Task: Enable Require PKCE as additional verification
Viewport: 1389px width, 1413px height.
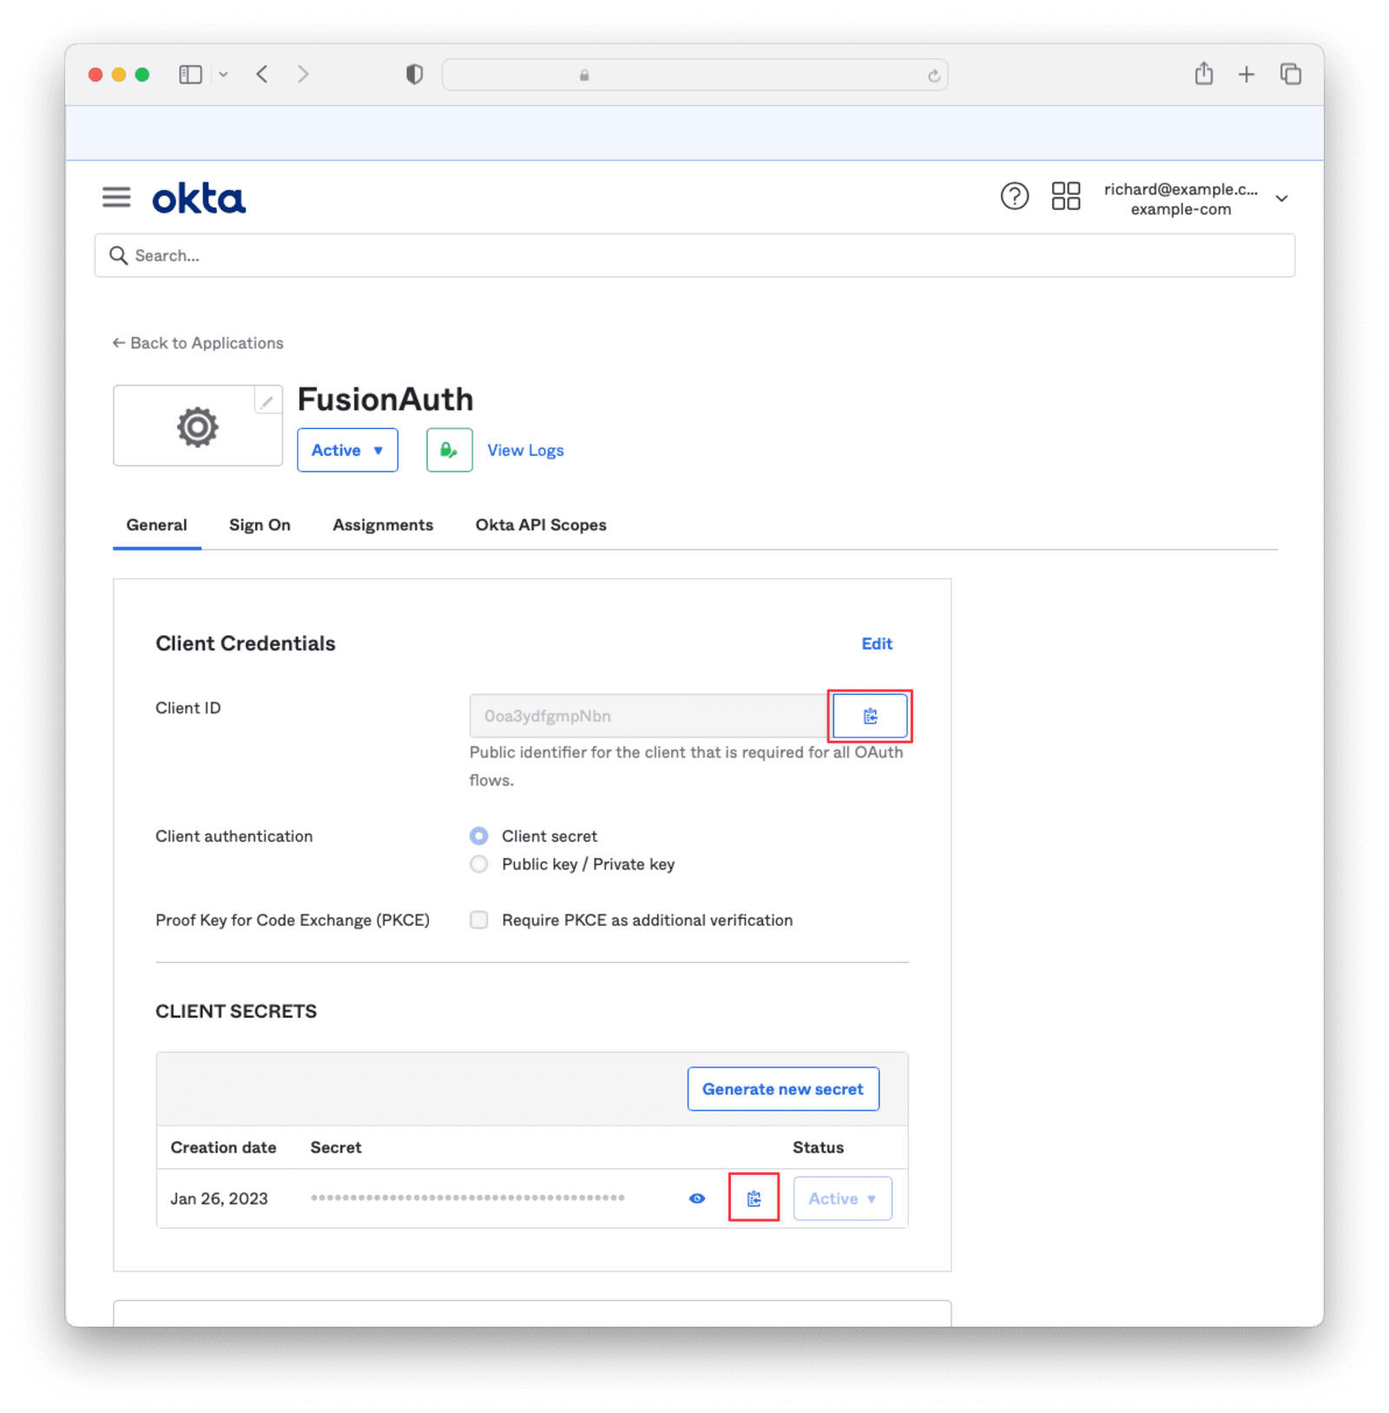Action: (x=479, y=920)
